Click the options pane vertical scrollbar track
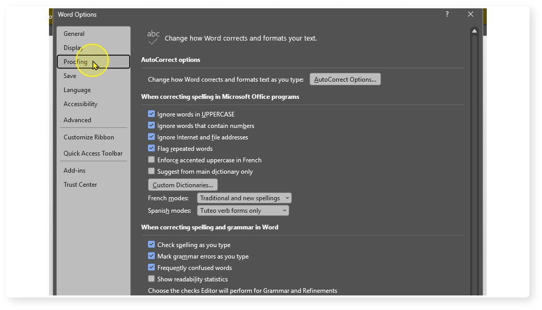 point(475,165)
